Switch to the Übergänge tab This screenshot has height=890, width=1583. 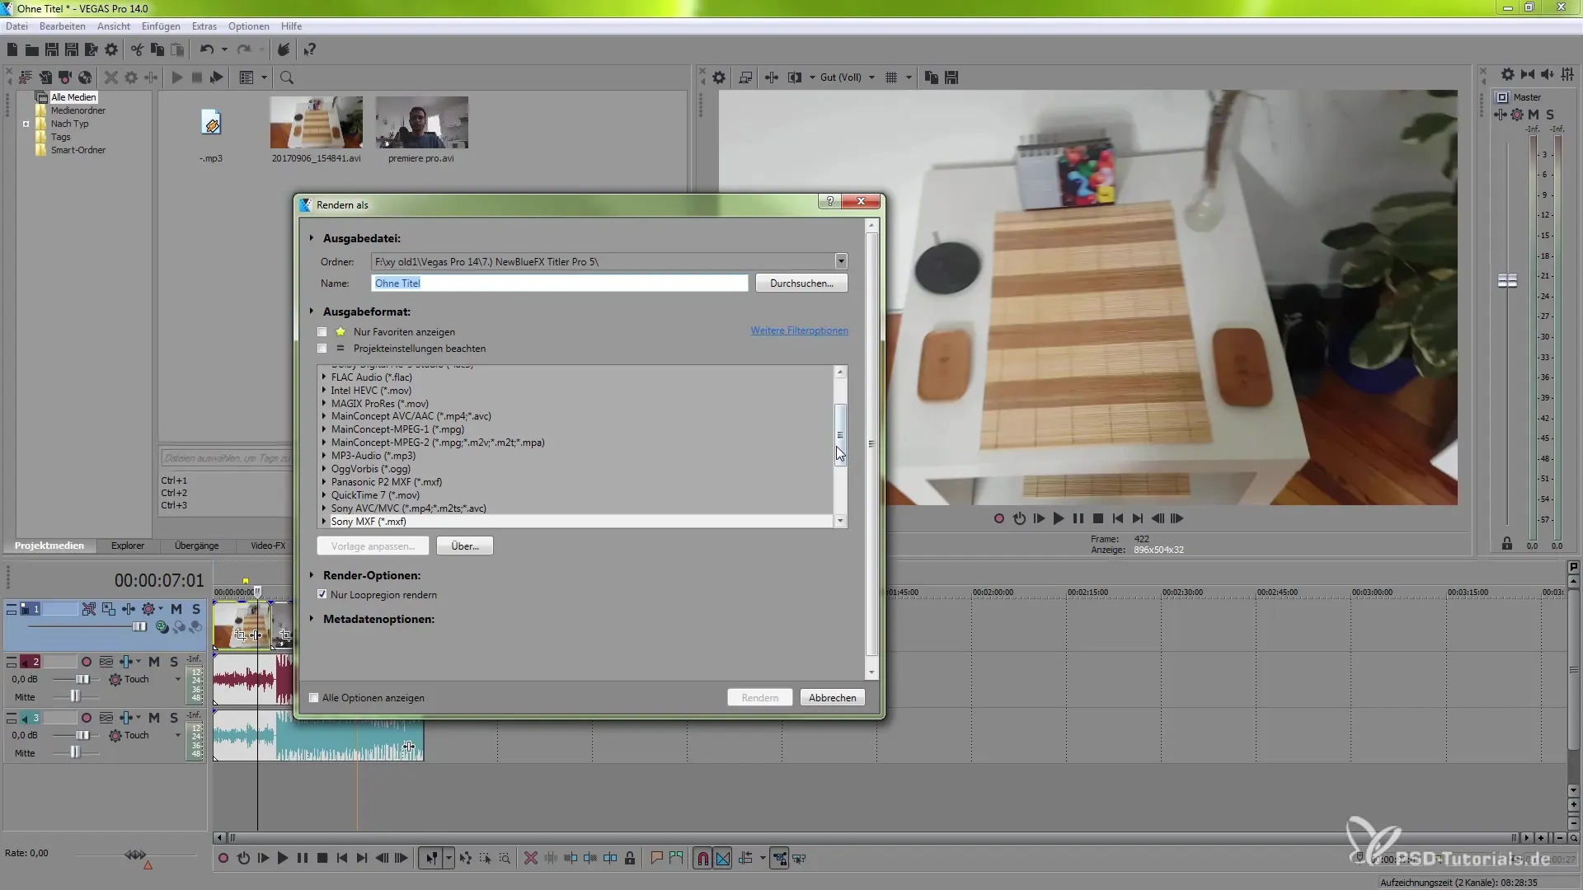pyautogui.click(x=196, y=546)
